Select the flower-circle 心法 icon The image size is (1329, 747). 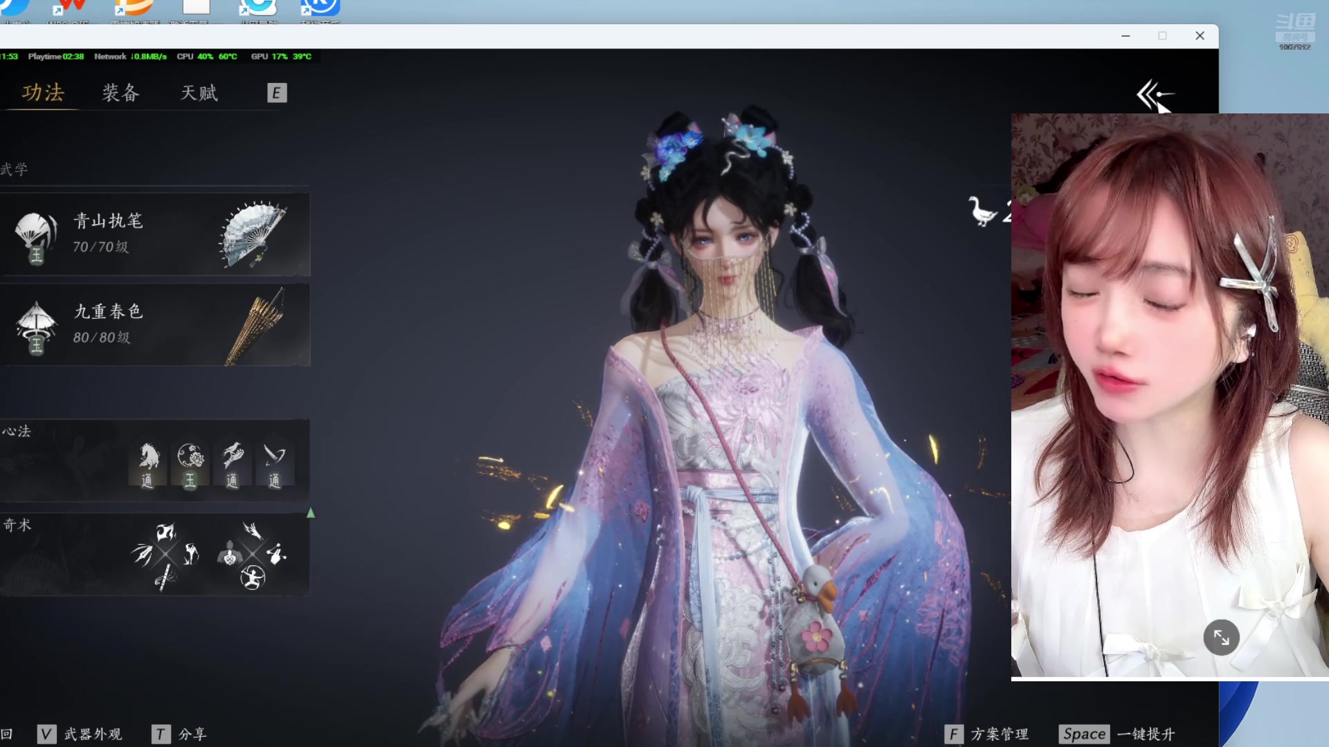tap(190, 465)
